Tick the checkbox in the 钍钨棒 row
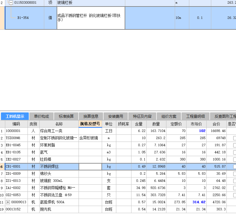236x215 pixels. 234,159
